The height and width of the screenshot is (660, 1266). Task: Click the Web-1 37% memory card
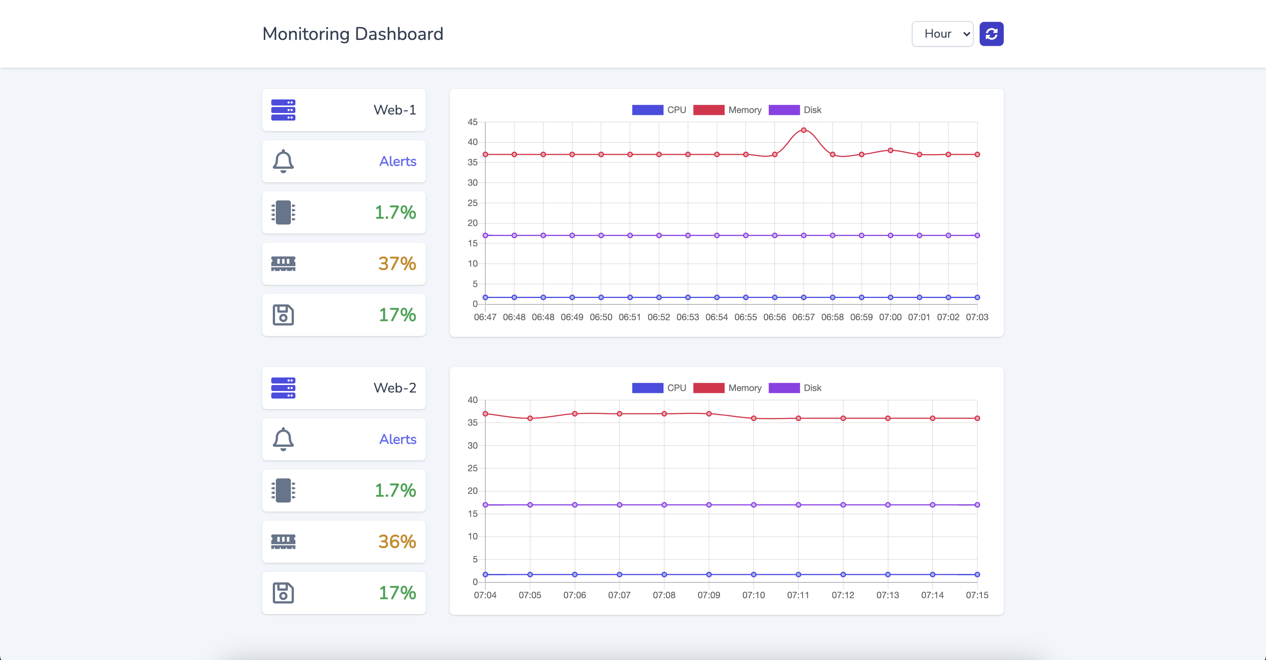(x=344, y=263)
